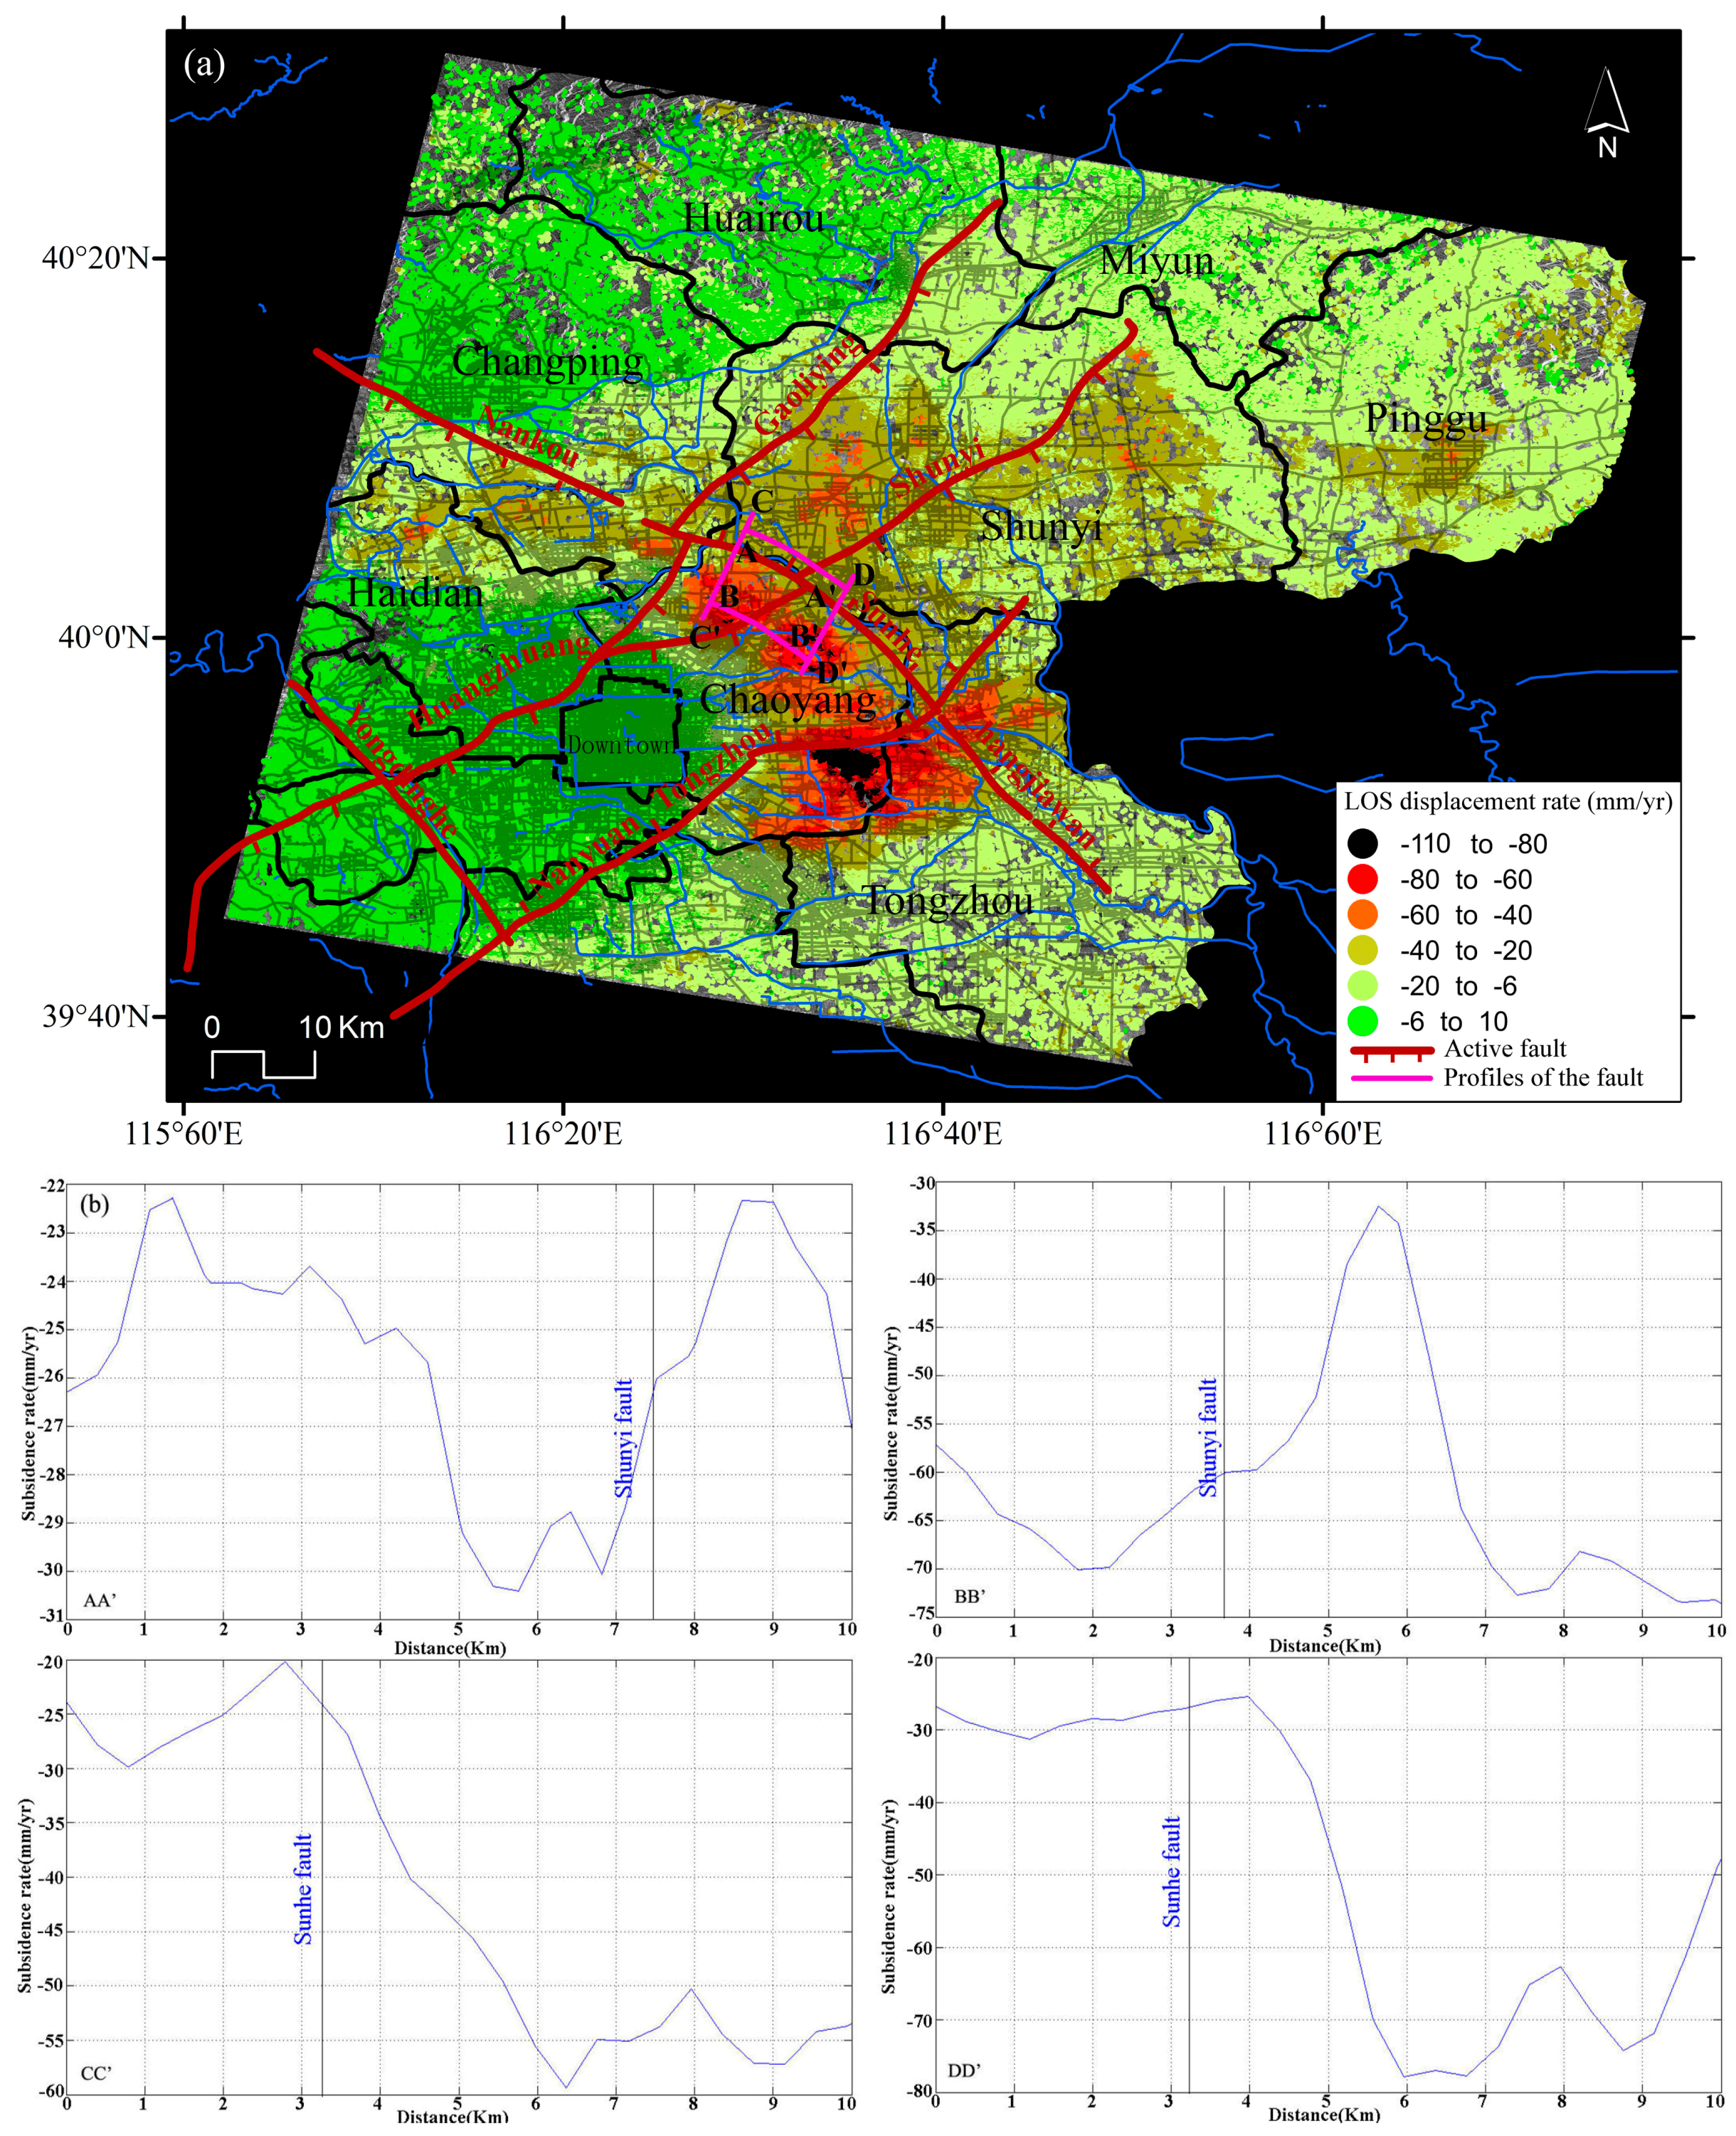Viewport: 1736px width, 2136px height.
Task: Click the Downtown label on the map
Action: tap(621, 746)
